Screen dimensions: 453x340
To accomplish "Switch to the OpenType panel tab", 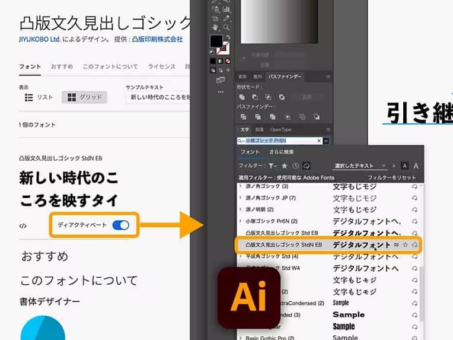I will pos(280,129).
